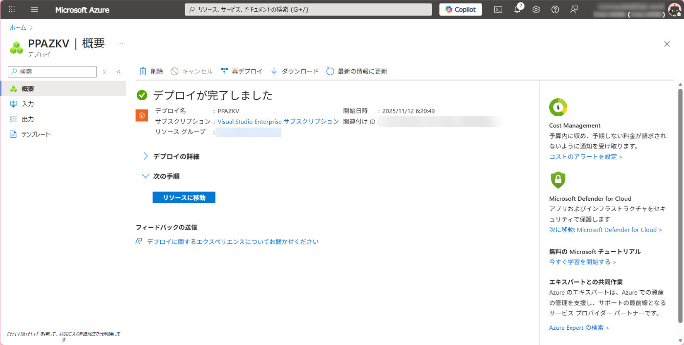Image resolution: width=684 pixels, height=345 pixels.
Task: Click the 削除 trash toolbar button
Action: (151, 71)
